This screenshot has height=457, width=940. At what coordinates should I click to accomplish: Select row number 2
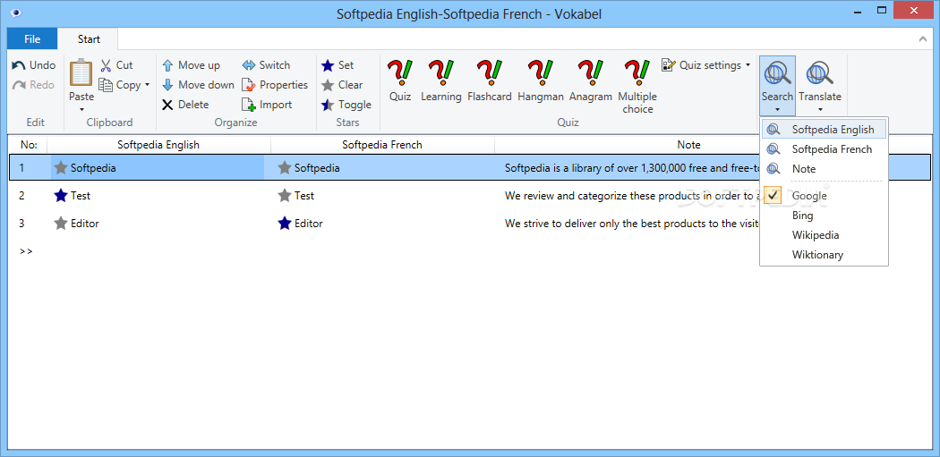22,195
